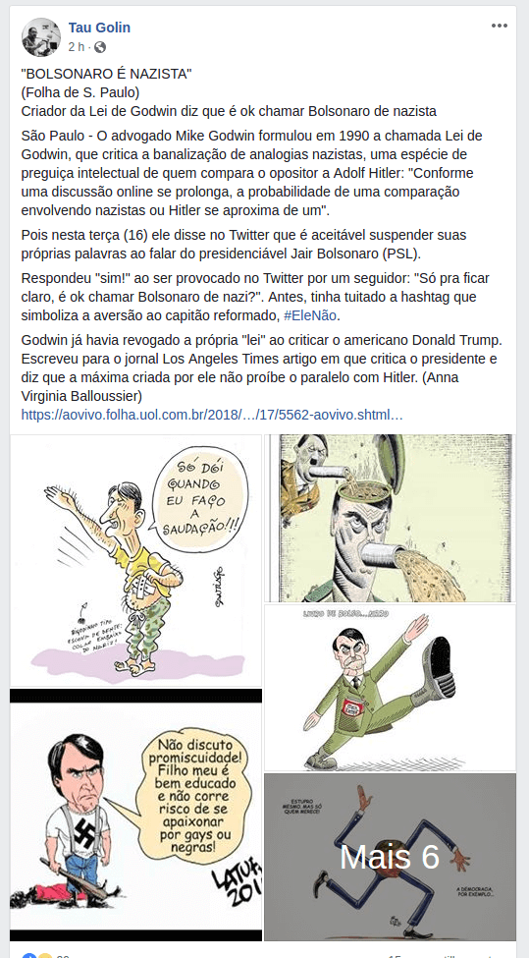Click the globe public-audience icon
The width and height of the screenshot is (529, 958).
(x=99, y=47)
